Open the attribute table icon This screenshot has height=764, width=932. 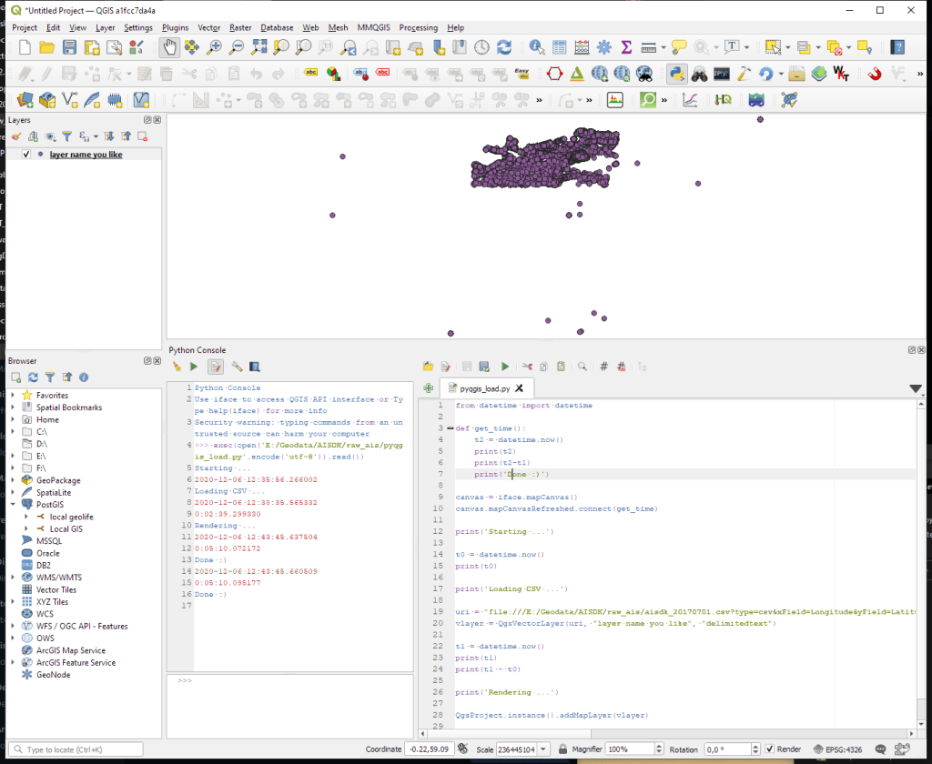[560, 47]
